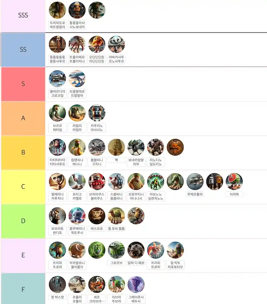Click the 브르르 파타빔 name label
The image size is (267, 304).
click(x=57, y=128)
